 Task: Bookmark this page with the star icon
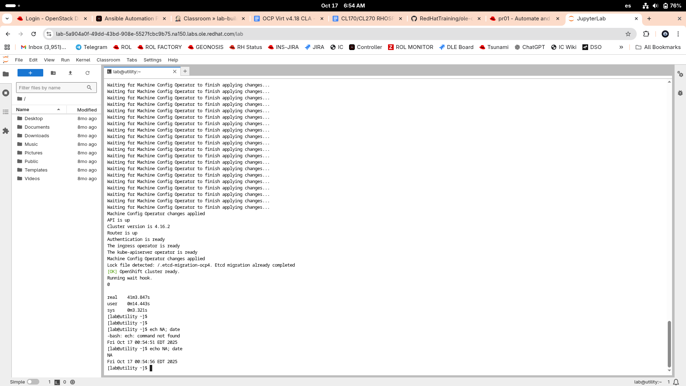pos(628,34)
